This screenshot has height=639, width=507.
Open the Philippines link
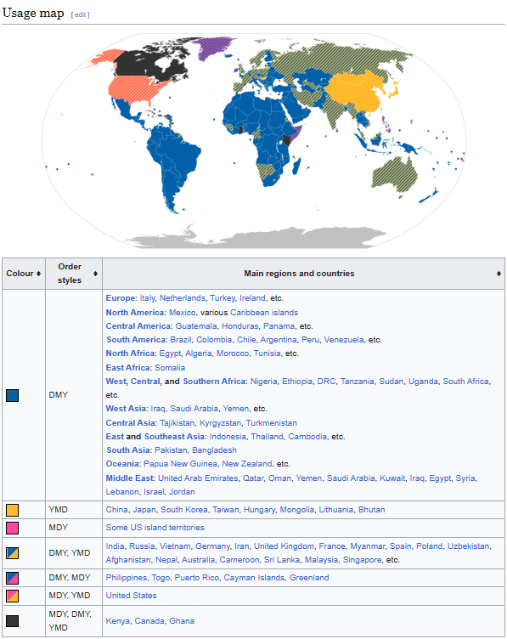click(x=127, y=578)
